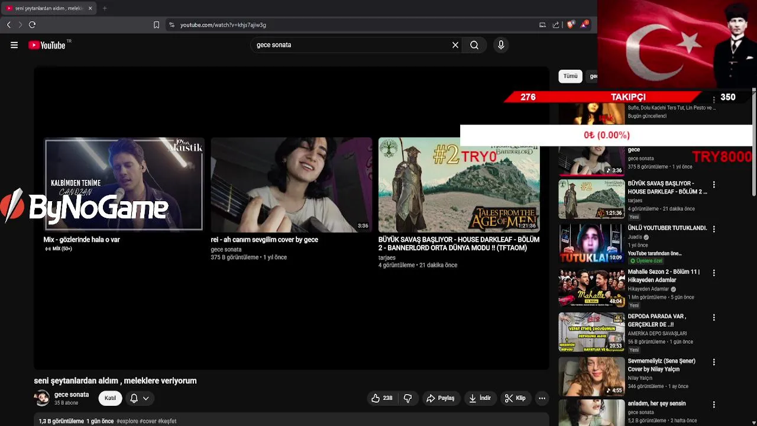Select the Tümü filter chip
This screenshot has width=757, height=426.
pyautogui.click(x=570, y=76)
